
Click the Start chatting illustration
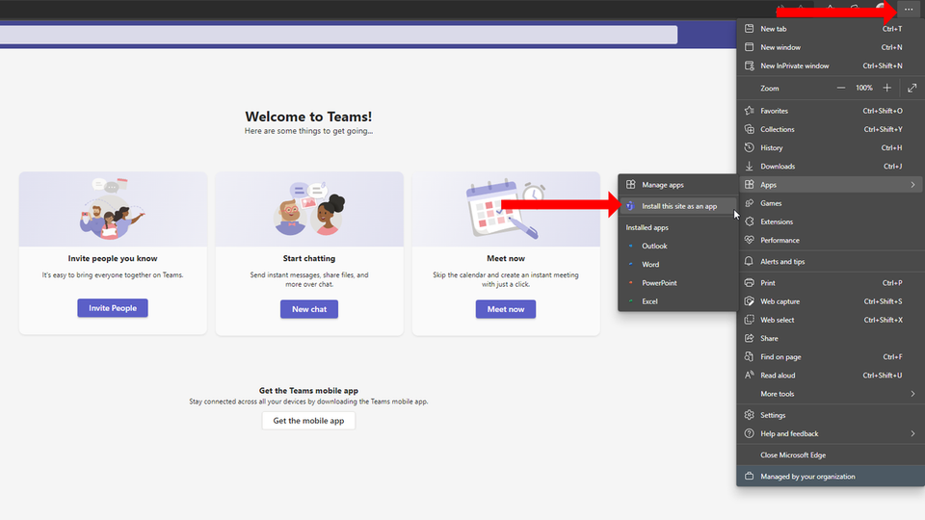(x=309, y=209)
